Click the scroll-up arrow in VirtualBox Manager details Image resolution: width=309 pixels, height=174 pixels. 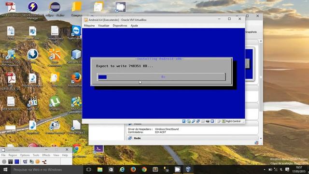tap(261, 41)
